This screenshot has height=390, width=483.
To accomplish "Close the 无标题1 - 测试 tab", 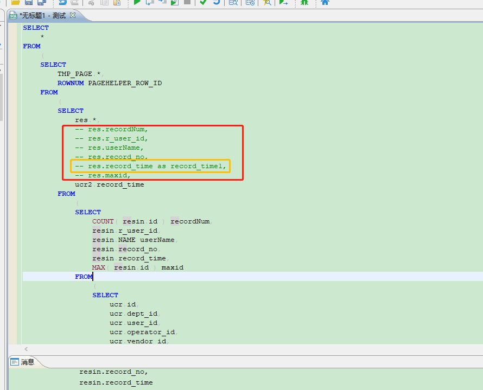I will 73,15.
